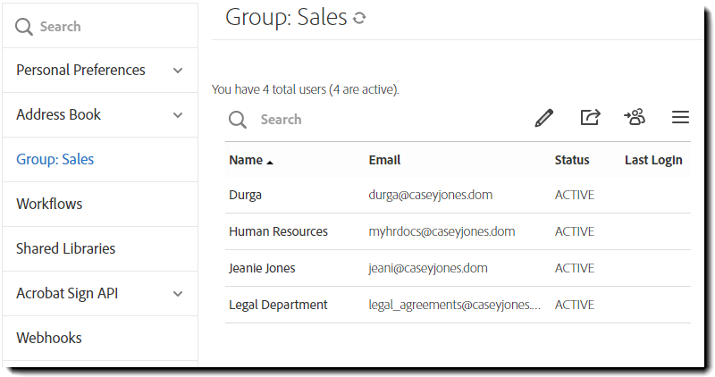Click the export users icon
Screen dimensions: 715x377
coord(590,118)
